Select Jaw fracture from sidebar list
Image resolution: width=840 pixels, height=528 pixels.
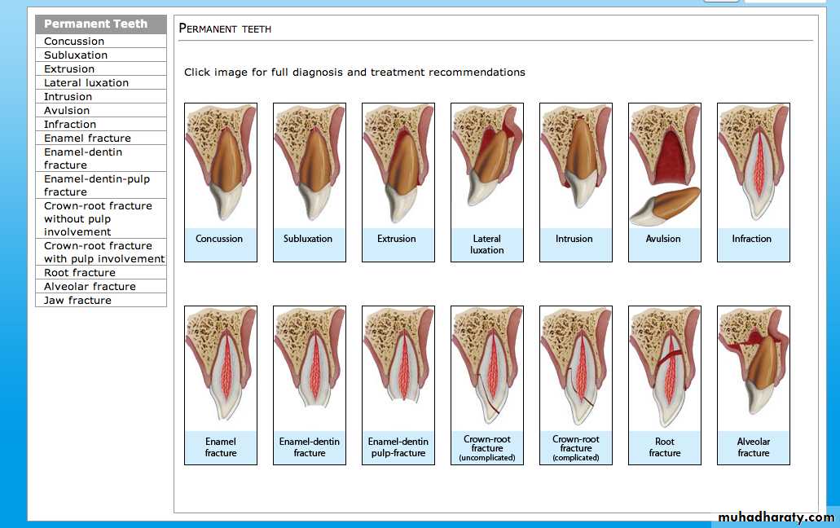(77, 301)
